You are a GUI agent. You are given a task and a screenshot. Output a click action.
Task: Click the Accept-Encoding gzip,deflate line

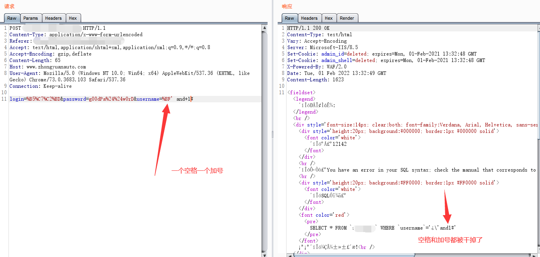[x=50, y=54]
